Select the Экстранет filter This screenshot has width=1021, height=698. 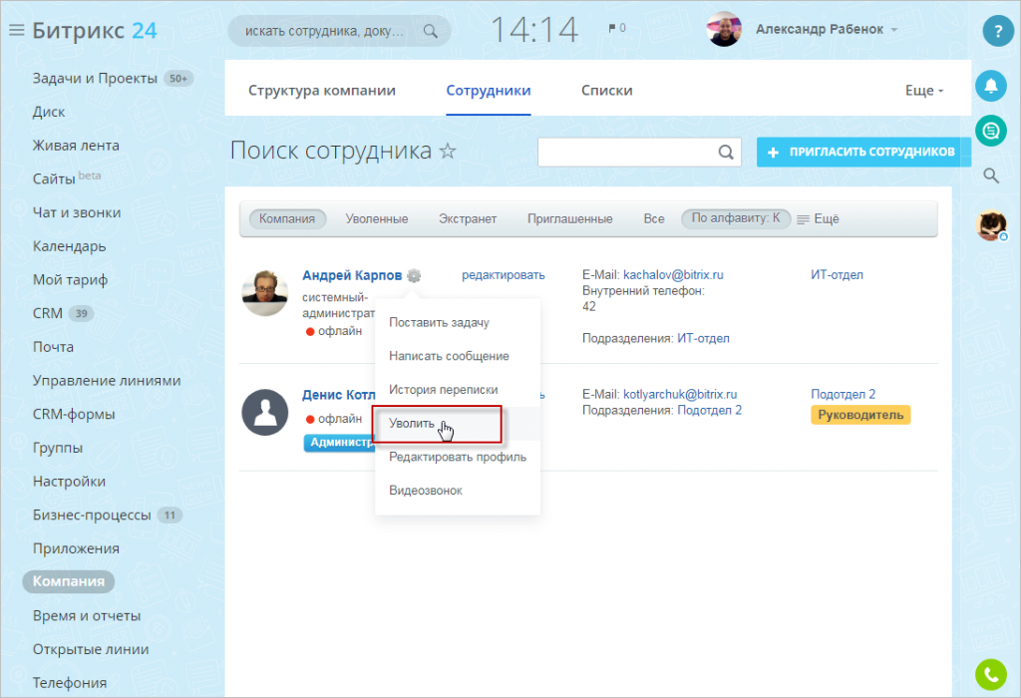coord(468,219)
